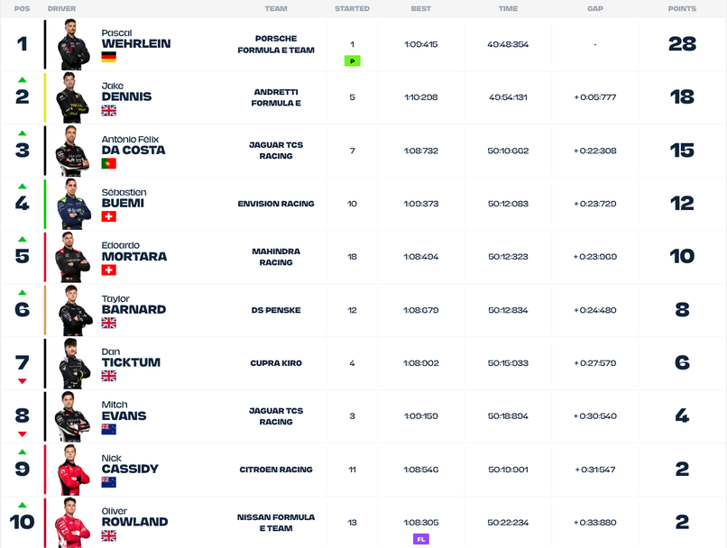Click the green P pole position badge
The height and width of the screenshot is (548, 727).
[x=353, y=60]
